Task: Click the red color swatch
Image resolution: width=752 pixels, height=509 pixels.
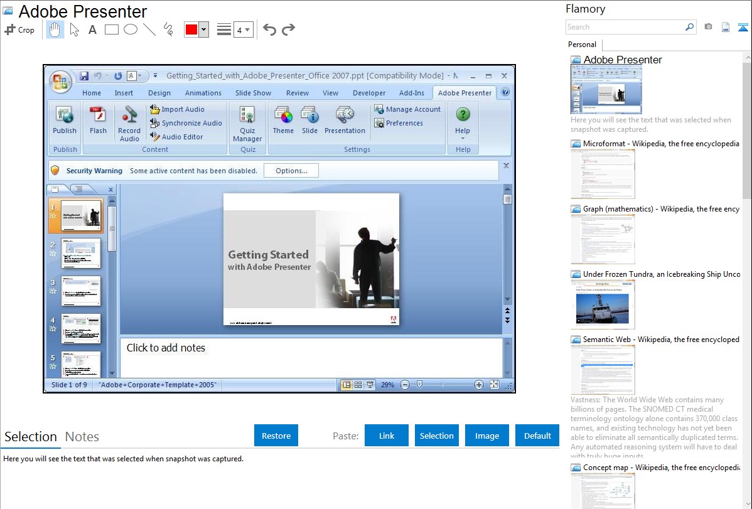Action: tap(191, 29)
